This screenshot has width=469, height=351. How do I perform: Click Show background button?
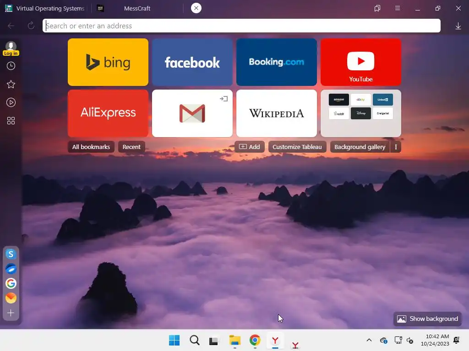pos(427,319)
